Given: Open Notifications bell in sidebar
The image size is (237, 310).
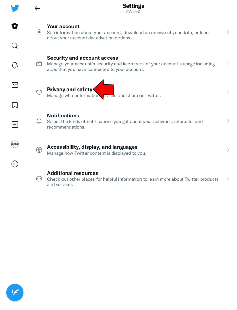Looking at the screenshot, I should 15,65.
